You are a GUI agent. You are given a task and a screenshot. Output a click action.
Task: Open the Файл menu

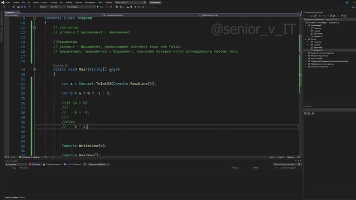(x=8, y=2)
